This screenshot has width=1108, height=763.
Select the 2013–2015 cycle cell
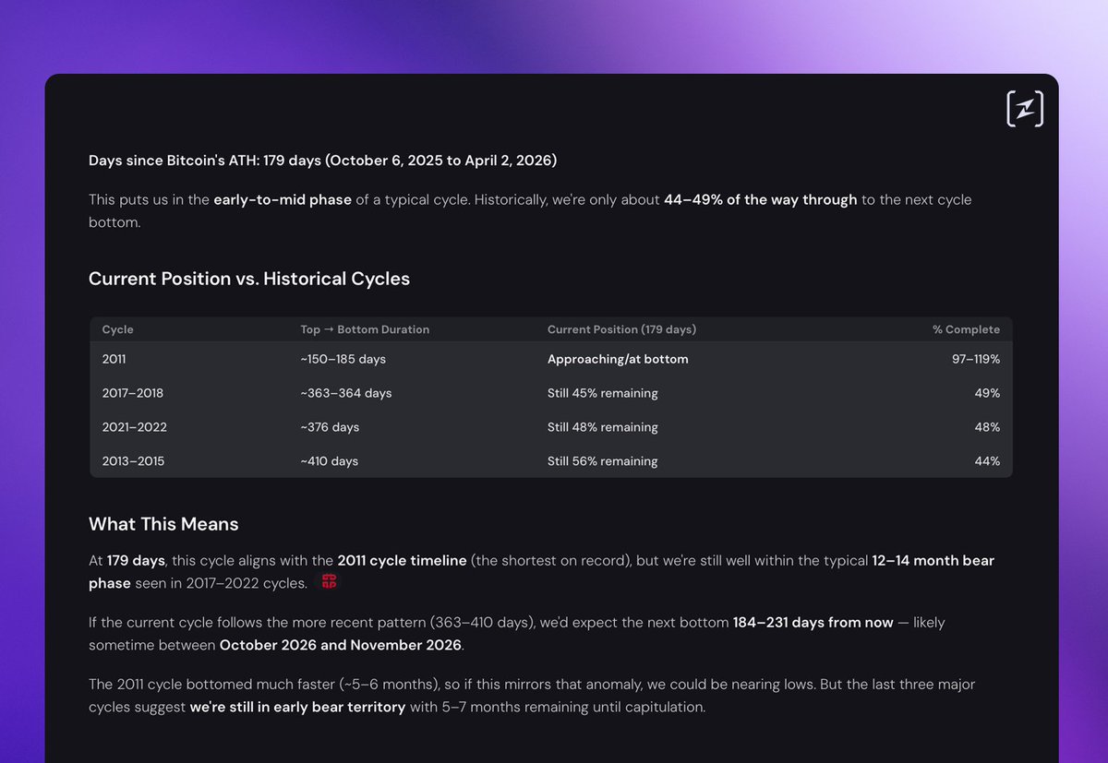[x=133, y=460]
